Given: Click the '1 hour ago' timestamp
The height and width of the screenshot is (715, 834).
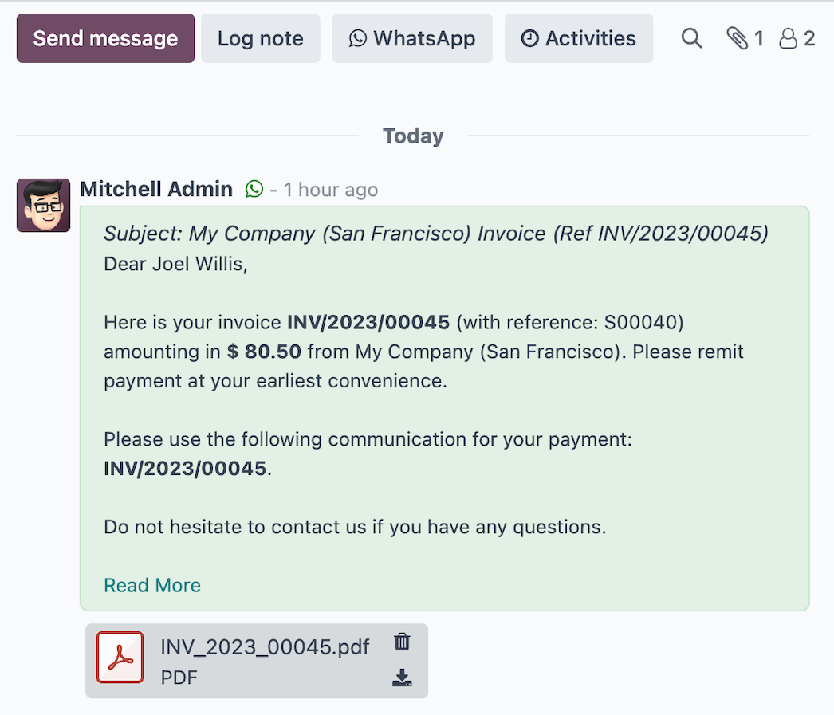Looking at the screenshot, I should (330, 191).
